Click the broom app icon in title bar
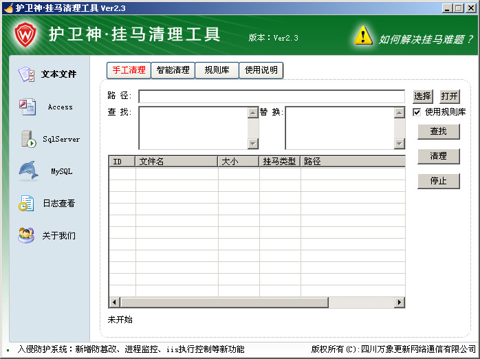The image size is (480, 359). [9, 8]
